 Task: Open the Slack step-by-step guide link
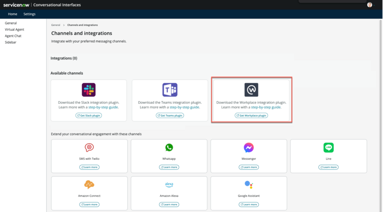(x=103, y=107)
